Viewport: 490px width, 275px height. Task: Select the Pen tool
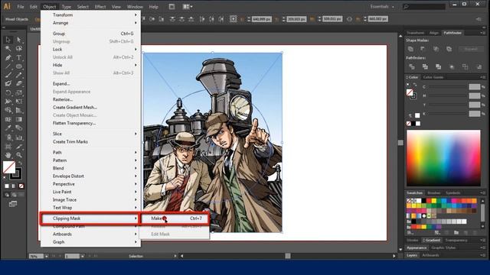(x=8, y=58)
